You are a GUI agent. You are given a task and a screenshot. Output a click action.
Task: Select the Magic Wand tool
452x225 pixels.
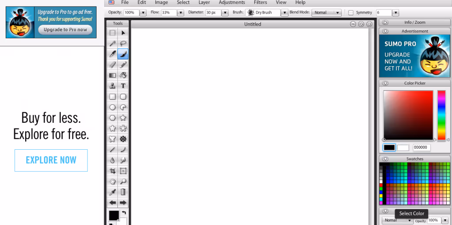(x=113, y=44)
